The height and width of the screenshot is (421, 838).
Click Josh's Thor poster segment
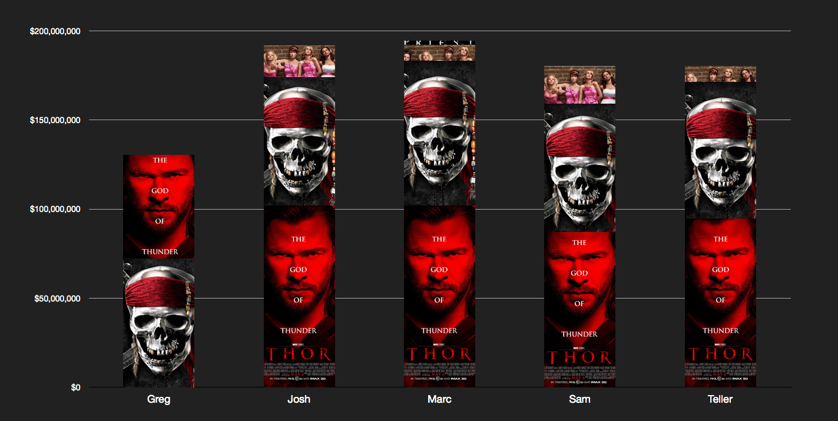(x=299, y=296)
